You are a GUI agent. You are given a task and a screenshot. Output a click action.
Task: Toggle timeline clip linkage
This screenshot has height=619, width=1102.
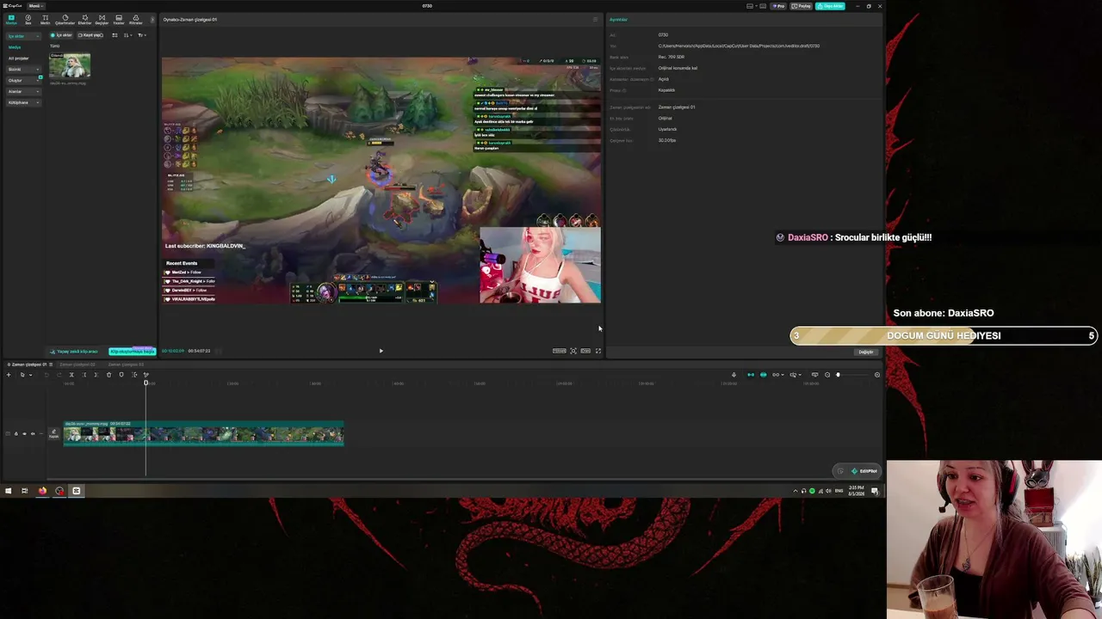point(777,375)
